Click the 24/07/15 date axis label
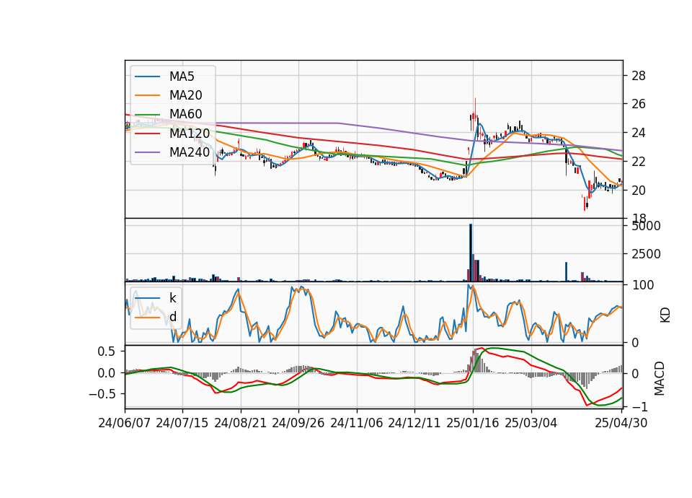Viewport: 692px width, 498px height. pyautogui.click(x=182, y=423)
